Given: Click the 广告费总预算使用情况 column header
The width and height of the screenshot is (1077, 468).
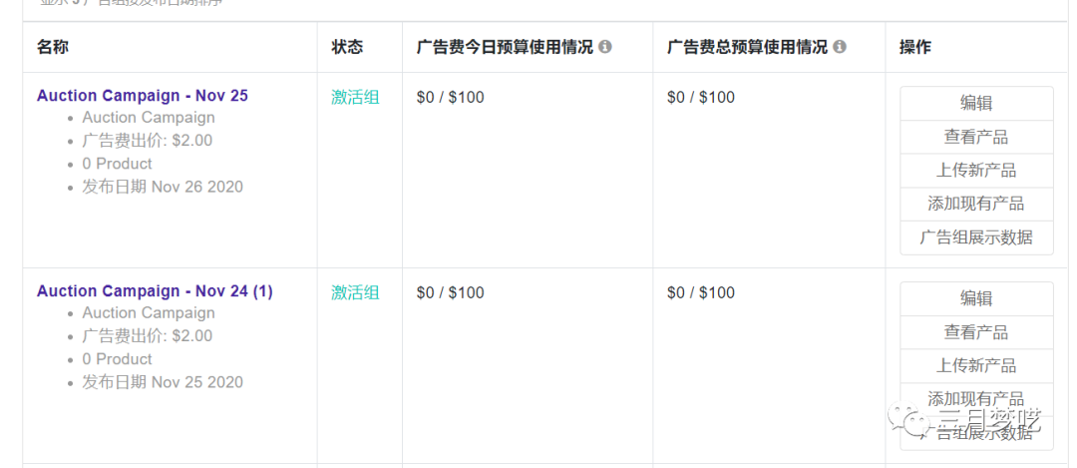Looking at the screenshot, I should tap(747, 47).
